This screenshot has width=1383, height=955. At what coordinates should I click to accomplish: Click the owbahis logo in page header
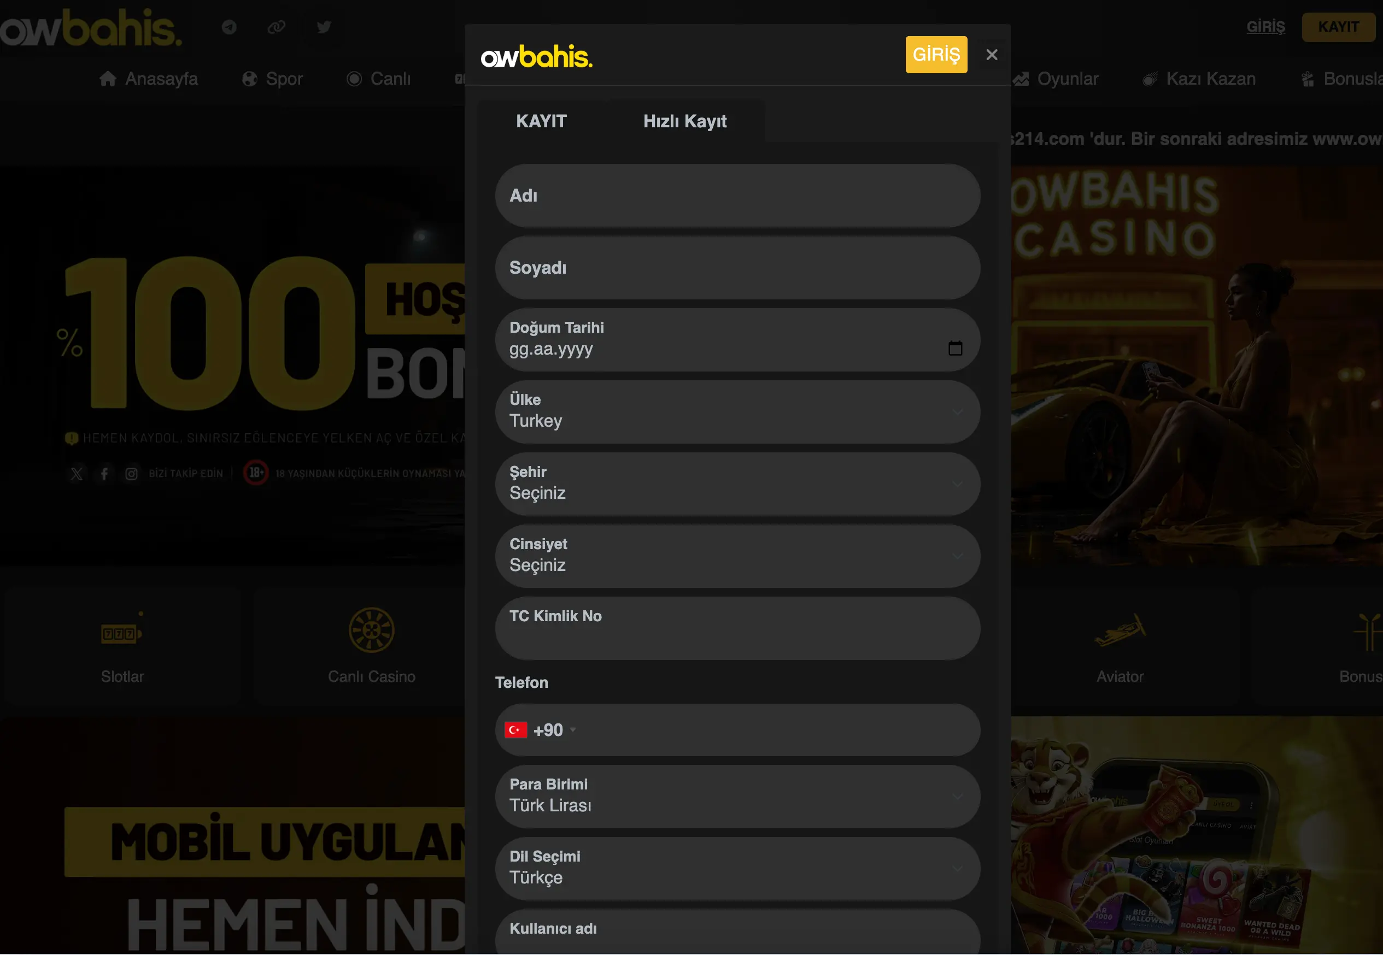[x=90, y=27]
